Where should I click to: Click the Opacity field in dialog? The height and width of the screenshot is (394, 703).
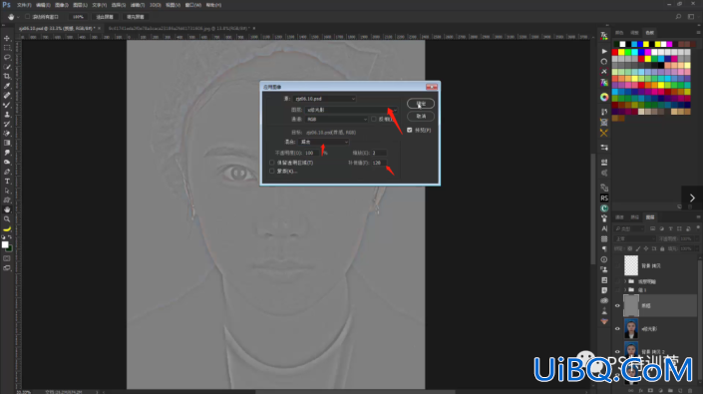[x=311, y=153]
